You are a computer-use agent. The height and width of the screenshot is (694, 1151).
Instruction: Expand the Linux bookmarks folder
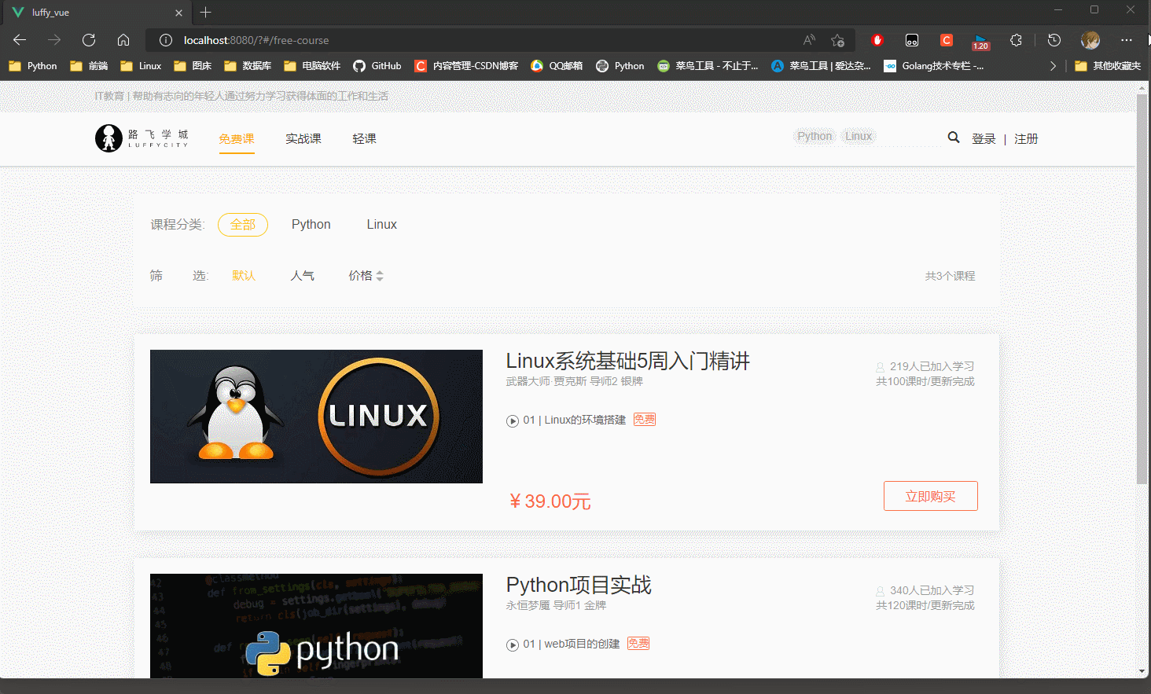tap(141, 66)
